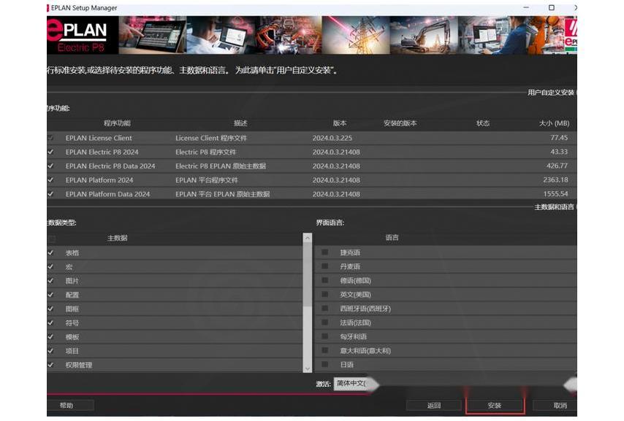This screenshot has height=421, width=624.
Task: Check the 德语(德国) language option
Action: (x=325, y=281)
